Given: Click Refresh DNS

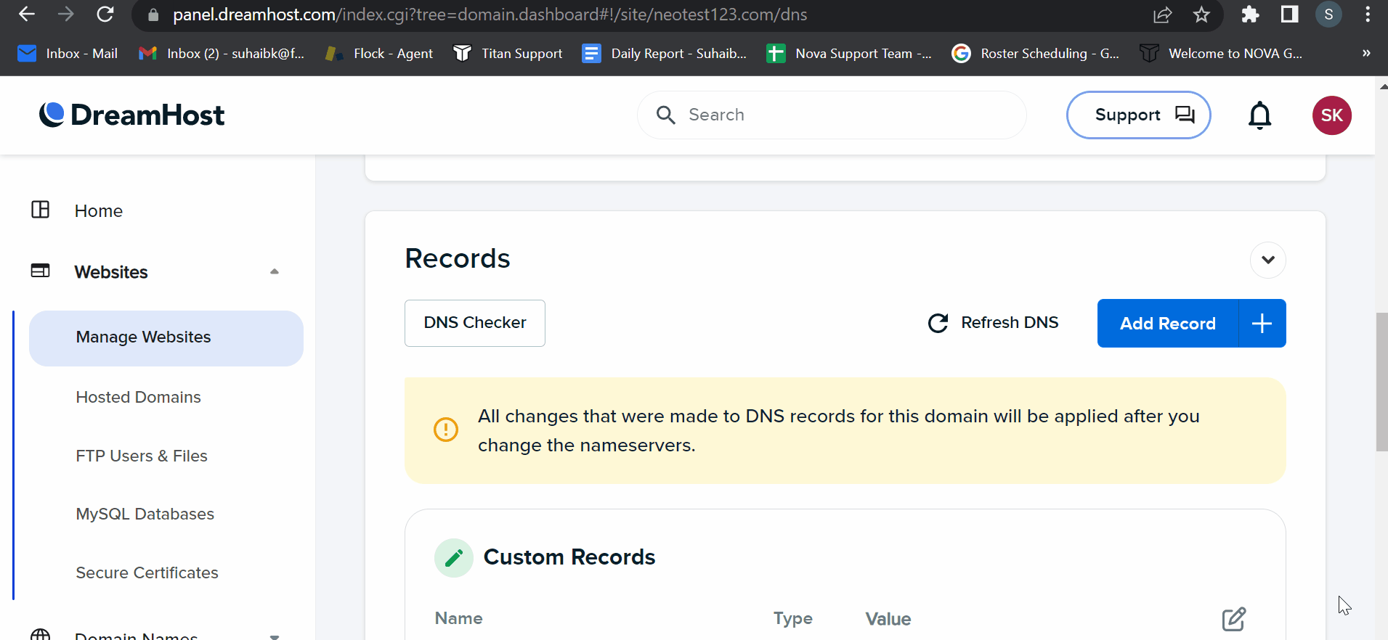Looking at the screenshot, I should (x=993, y=323).
